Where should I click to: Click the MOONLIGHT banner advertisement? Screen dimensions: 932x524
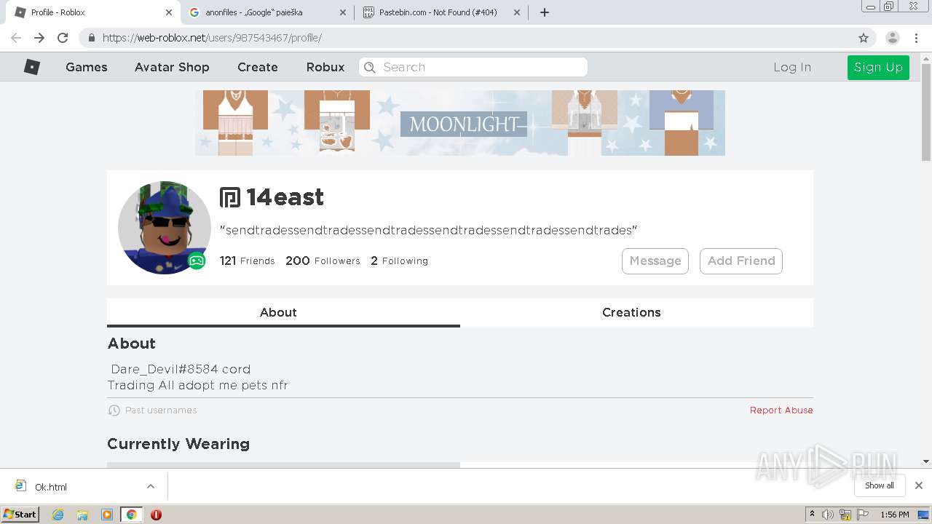click(x=460, y=123)
